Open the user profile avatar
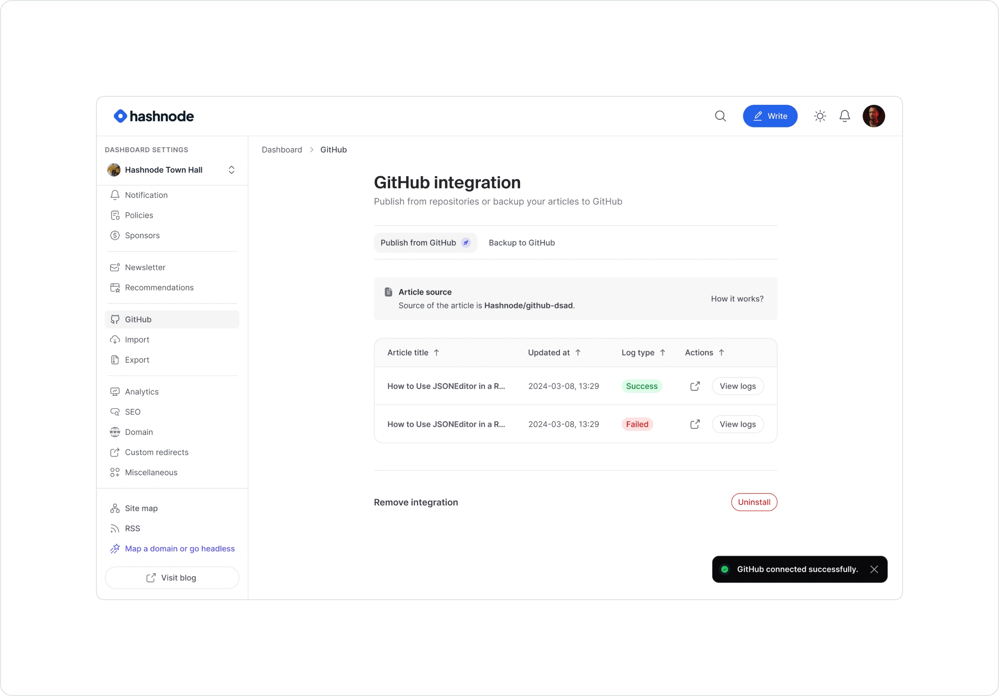This screenshot has height=696, width=999. pos(874,116)
